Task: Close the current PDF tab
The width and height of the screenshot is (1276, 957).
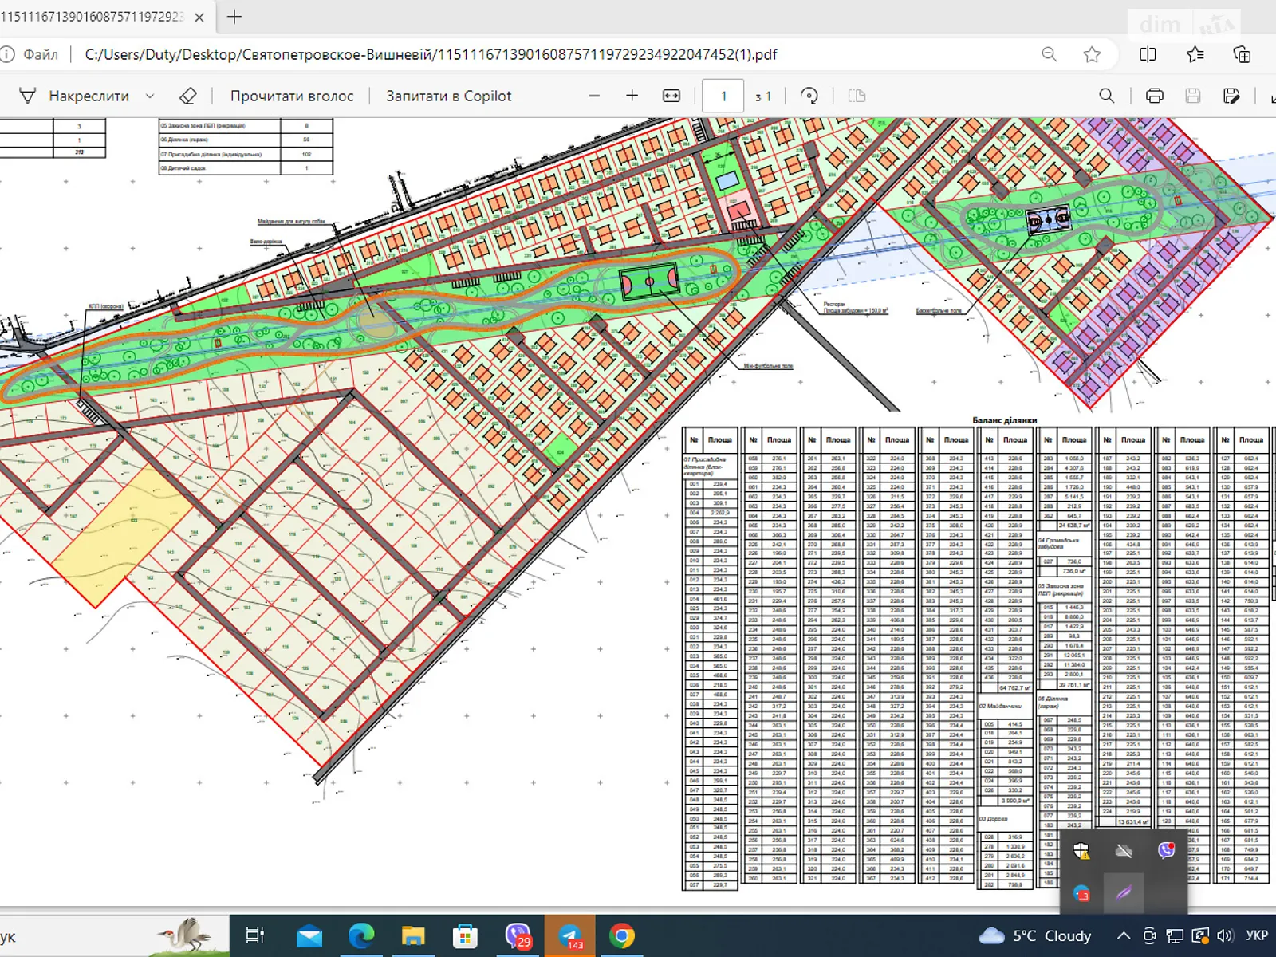Action: click(x=199, y=17)
